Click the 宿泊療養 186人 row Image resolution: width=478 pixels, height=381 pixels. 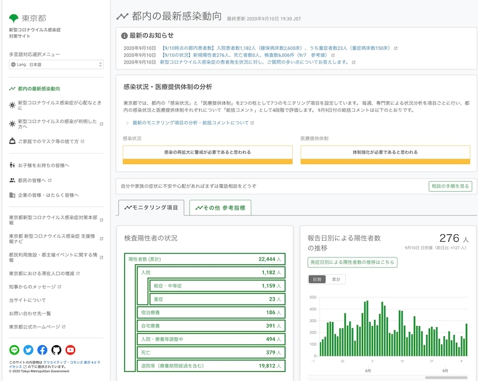pos(211,312)
